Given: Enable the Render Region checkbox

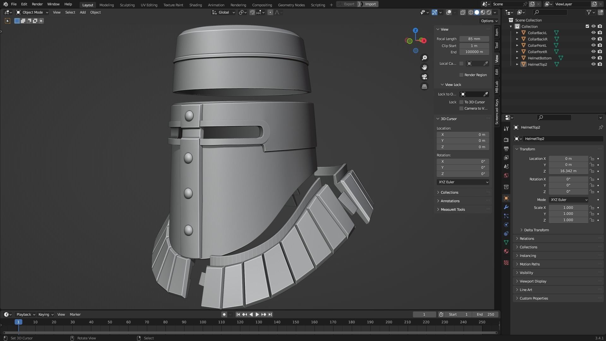Looking at the screenshot, I should click(461, 75).
